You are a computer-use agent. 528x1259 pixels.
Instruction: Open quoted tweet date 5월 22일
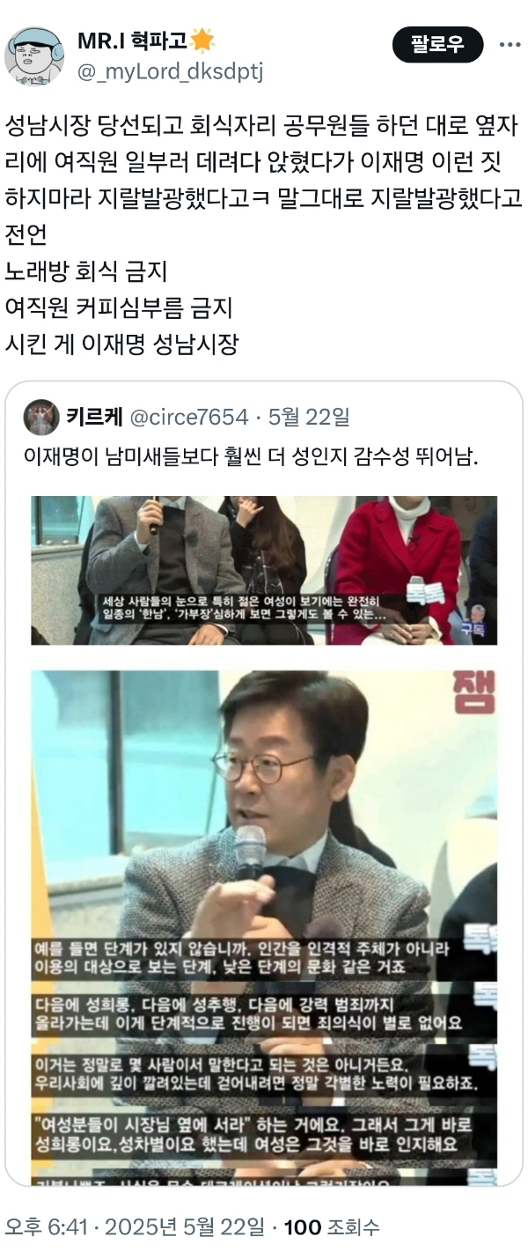point(295,417)
